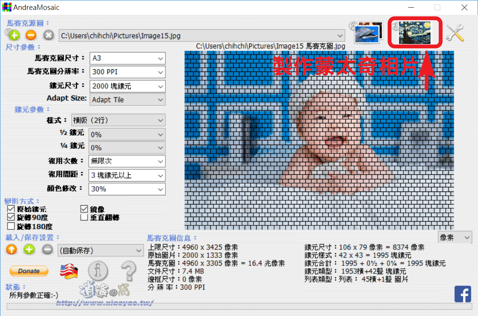Delete saved settings with gray minus icon

click(47, 250)
